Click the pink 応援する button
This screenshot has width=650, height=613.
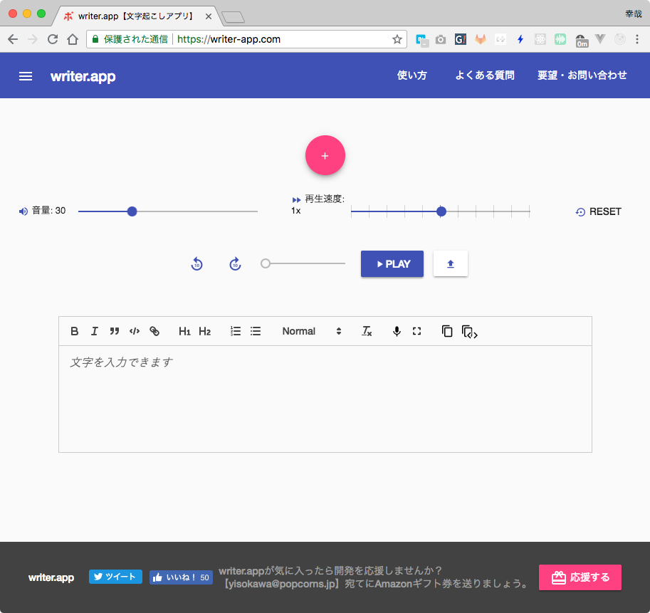click(x=580, y=577)
